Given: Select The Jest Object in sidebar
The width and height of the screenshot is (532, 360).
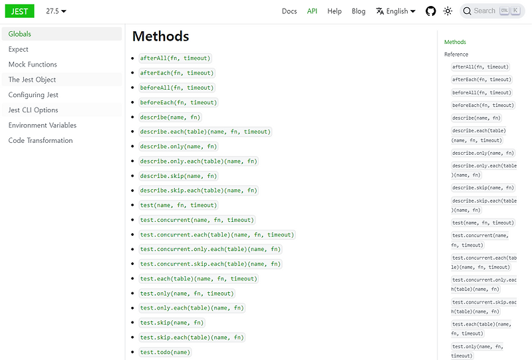Looking at the screenshot, I should point(32,80).
